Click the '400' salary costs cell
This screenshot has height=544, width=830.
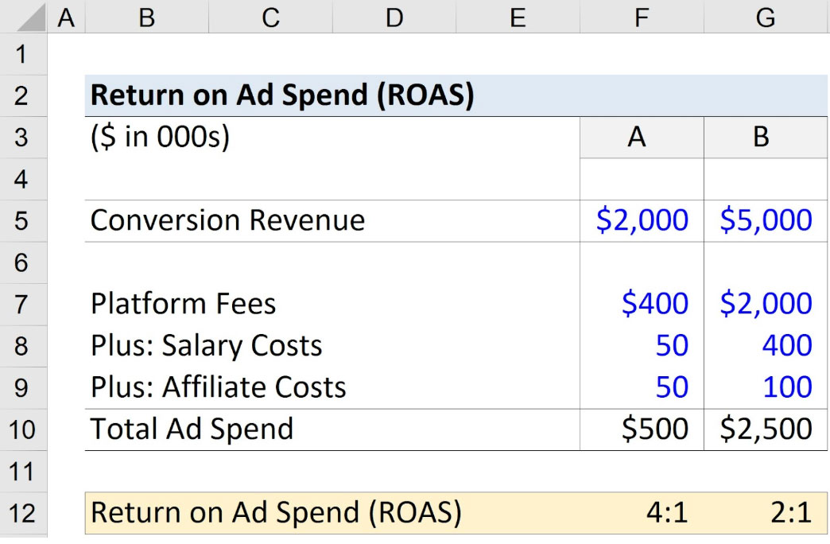[x=766, y=347]
